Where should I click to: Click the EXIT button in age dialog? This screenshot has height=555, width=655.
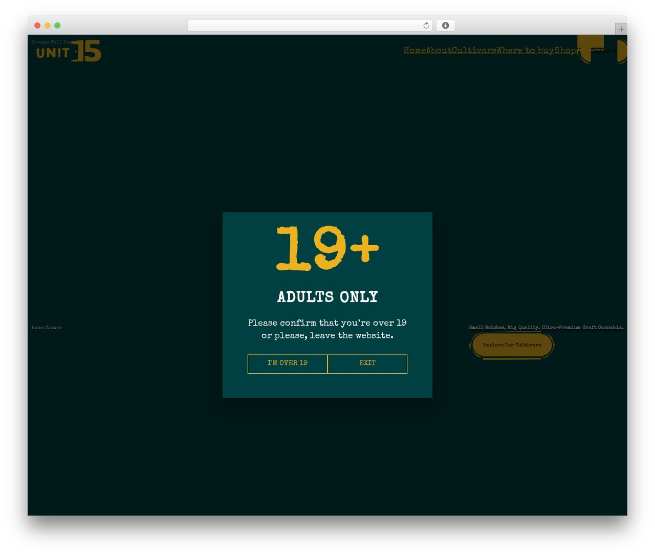[x=367, y=364]
